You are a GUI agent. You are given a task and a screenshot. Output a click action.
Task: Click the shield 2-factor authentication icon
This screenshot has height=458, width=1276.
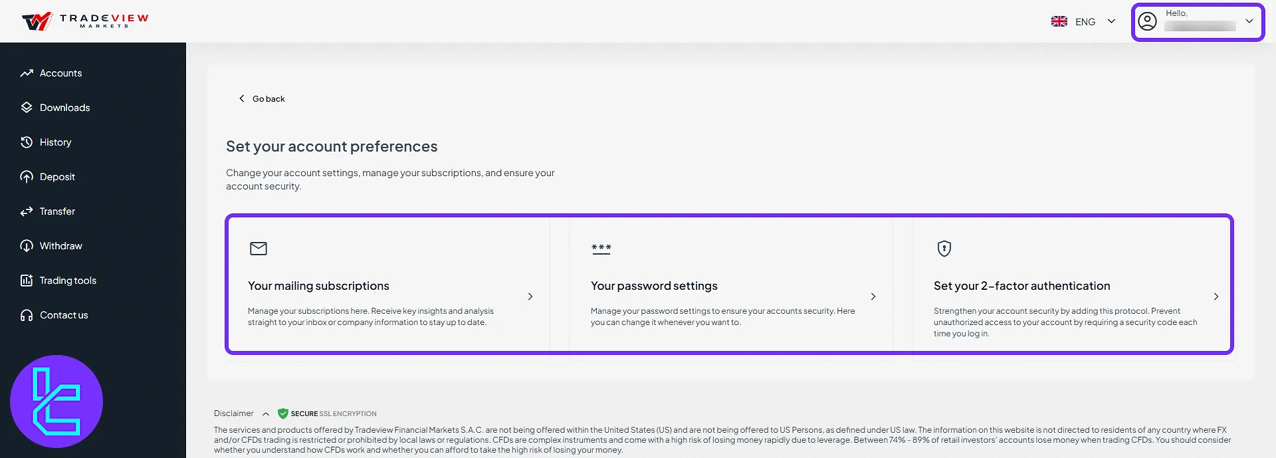(944, 249)
